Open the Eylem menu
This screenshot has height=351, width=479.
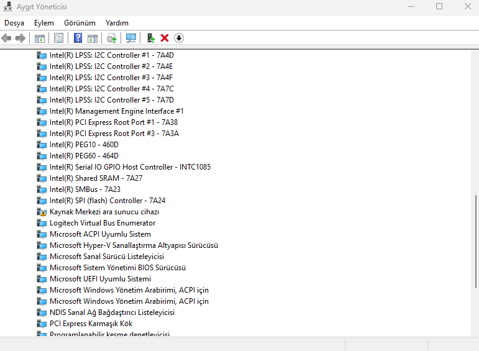[x=44, y=23]
